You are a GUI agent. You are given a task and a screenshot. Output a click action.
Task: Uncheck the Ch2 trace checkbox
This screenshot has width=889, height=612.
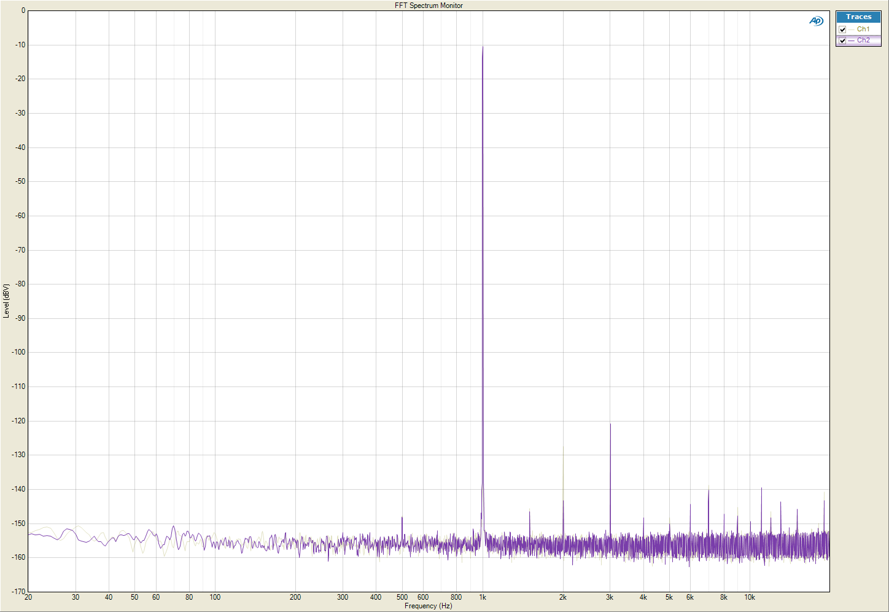tap(842, 41)
